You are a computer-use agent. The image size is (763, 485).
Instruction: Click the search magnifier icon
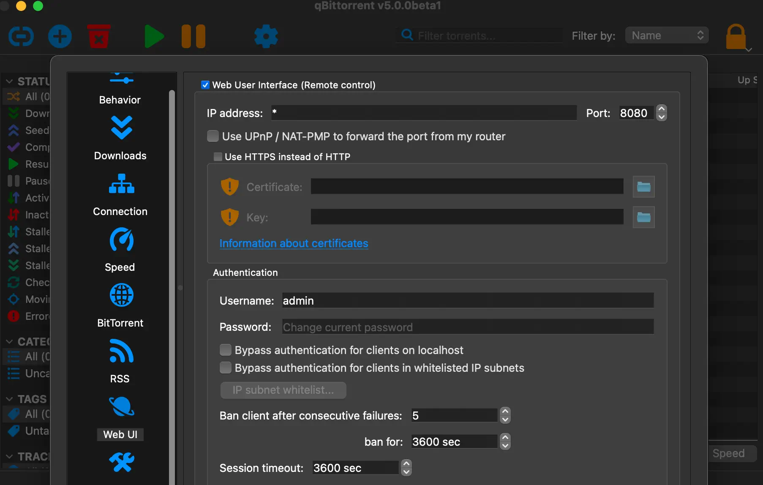(407, 35)
